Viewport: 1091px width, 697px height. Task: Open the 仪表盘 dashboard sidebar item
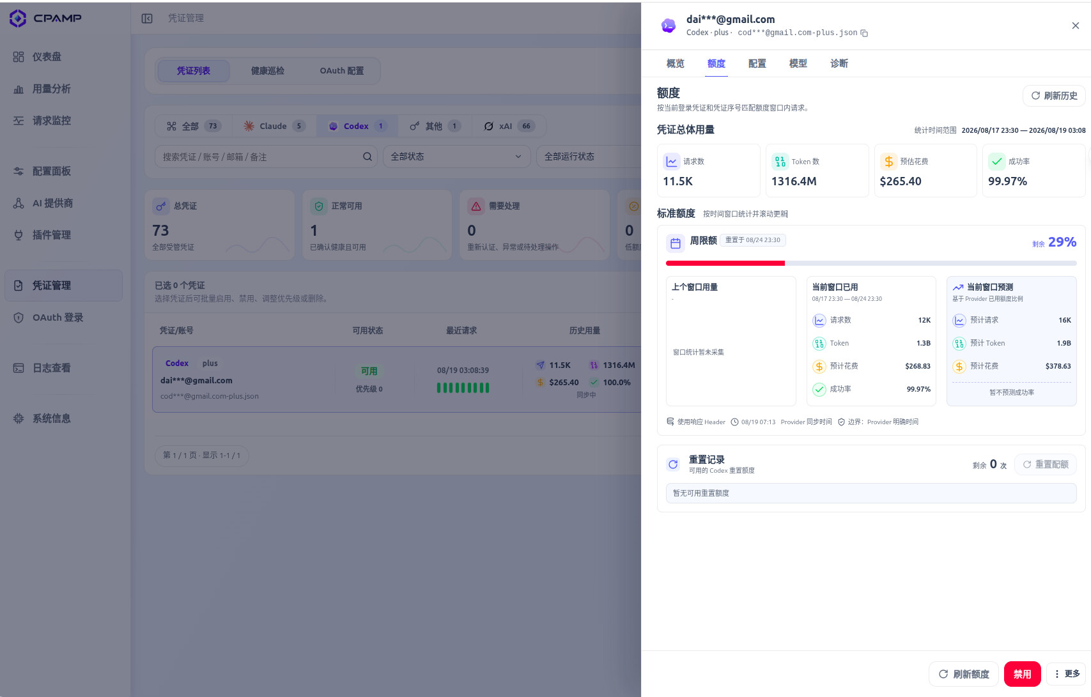pos(63,57)
